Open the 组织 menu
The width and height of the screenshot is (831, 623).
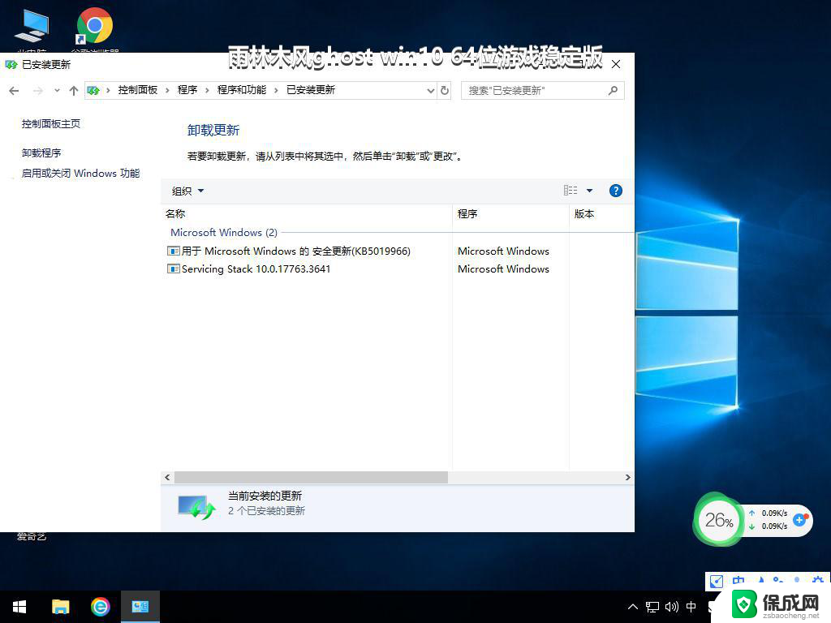(x=187, y=191)
